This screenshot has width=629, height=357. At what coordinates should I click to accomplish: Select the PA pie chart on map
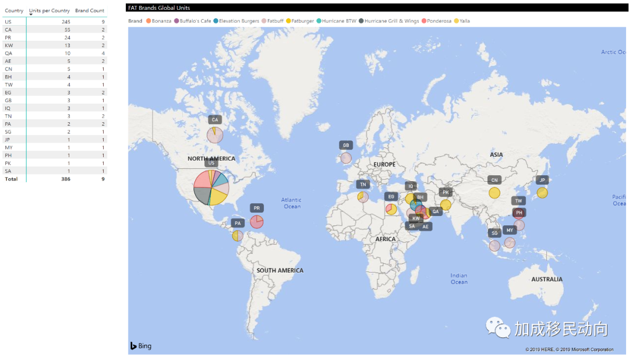(x=238, y=235)
